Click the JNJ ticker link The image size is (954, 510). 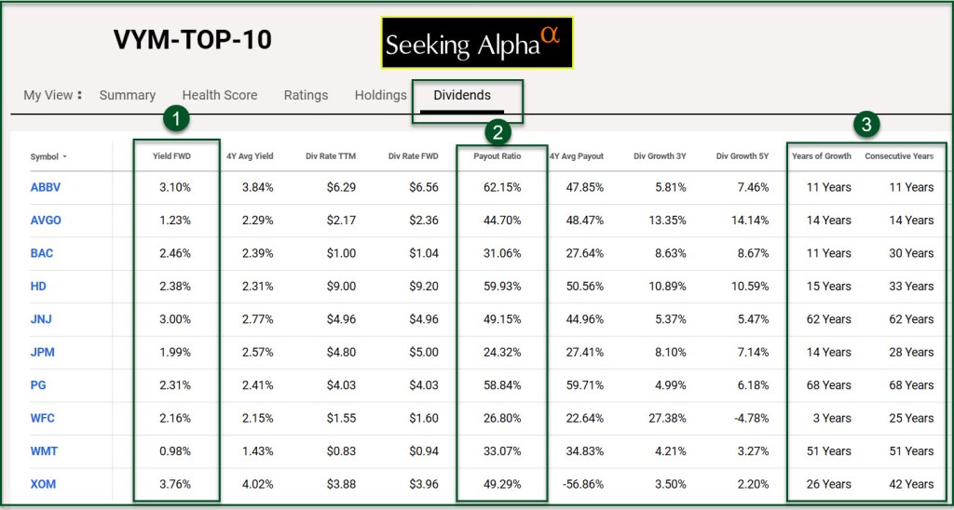coord(39,319)
